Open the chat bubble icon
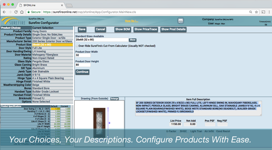 point(181,21)
